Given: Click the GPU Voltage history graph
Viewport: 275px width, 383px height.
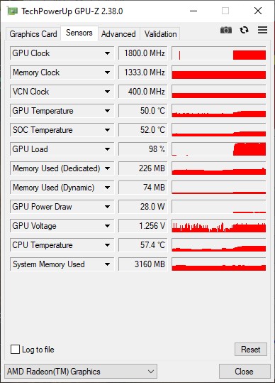Looking at the screenshot, I should click(219, 226).
